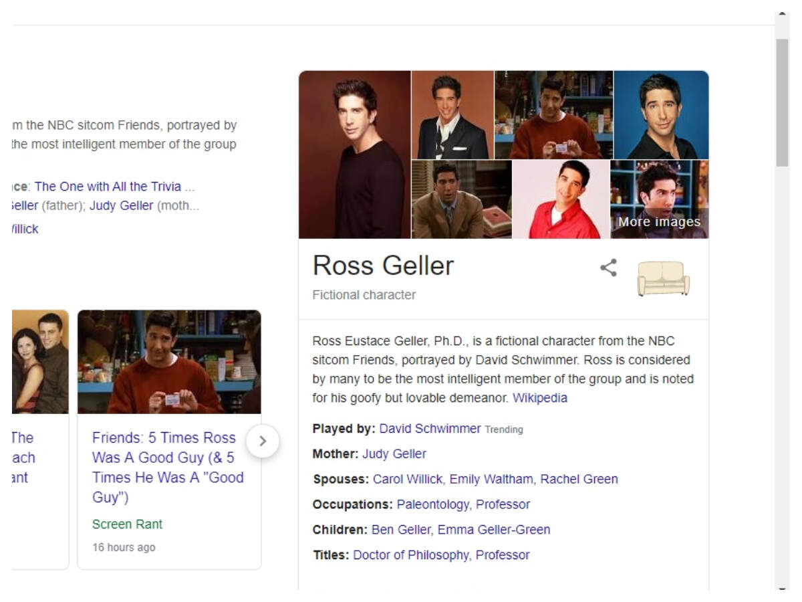The image size is (802, 602).
Task: Open Professor link in Occupations row
Action: (503, 505)
